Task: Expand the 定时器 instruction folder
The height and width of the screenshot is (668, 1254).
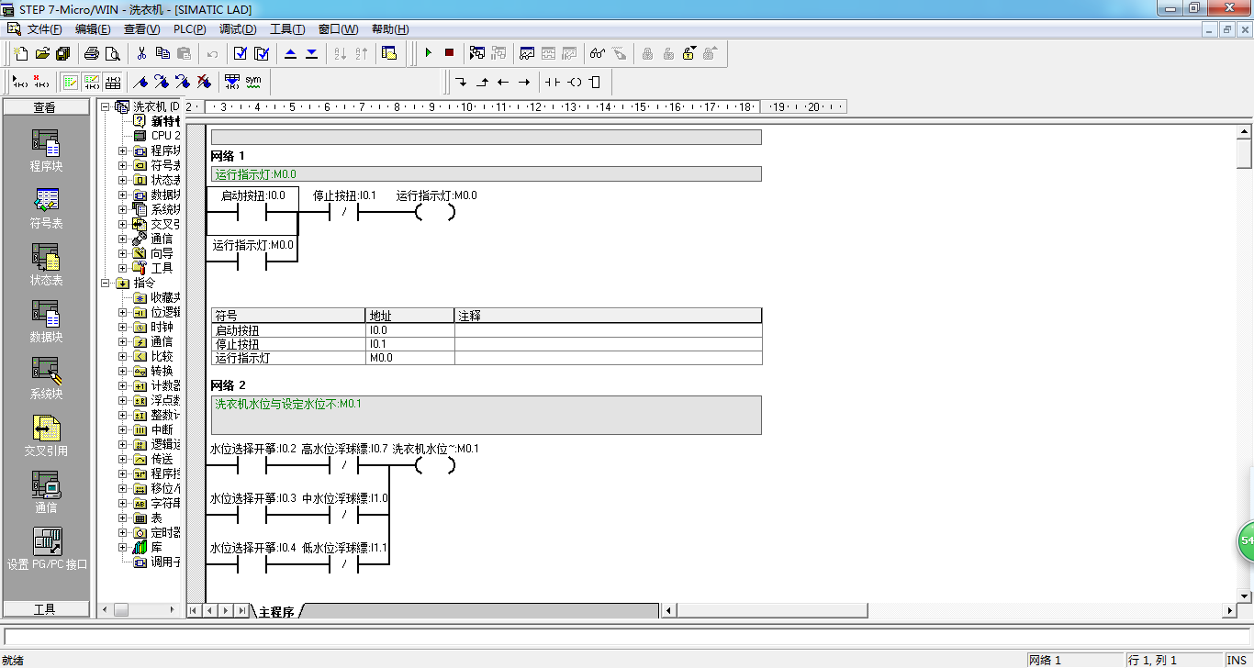Action: point(122,532)
